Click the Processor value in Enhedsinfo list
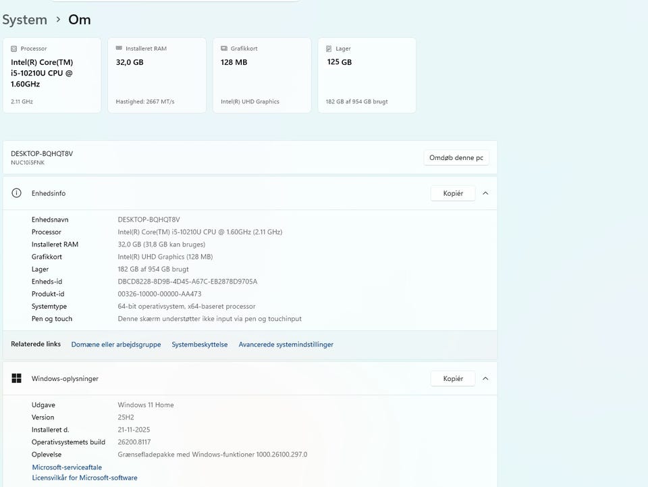This screenshot has height=487, width=648. [200, 232]
